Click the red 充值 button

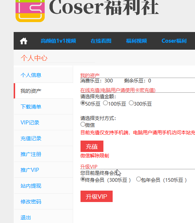pos(92,146)
